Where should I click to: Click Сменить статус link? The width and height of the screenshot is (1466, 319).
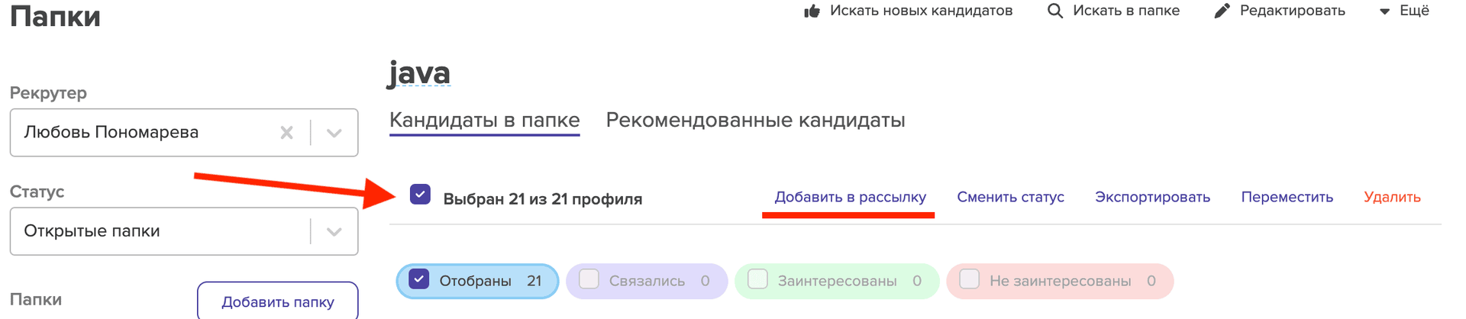click(x=1010, y=197)
